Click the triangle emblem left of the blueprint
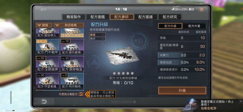This screenshot has height=112, width=243. coord(94,62)
